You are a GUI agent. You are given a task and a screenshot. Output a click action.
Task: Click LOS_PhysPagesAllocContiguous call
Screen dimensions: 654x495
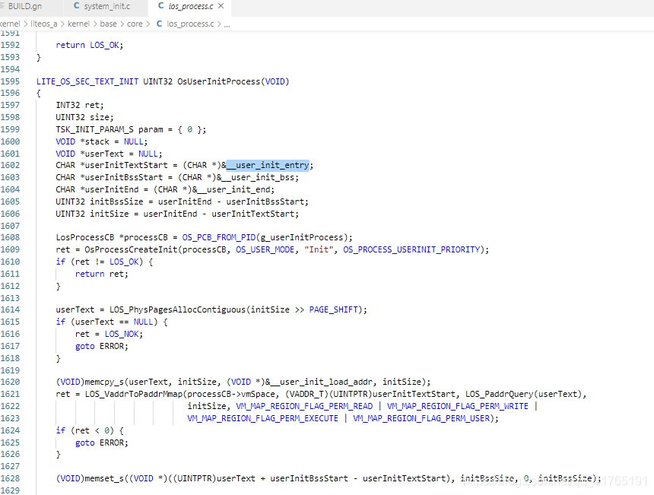tap(178, 309)
